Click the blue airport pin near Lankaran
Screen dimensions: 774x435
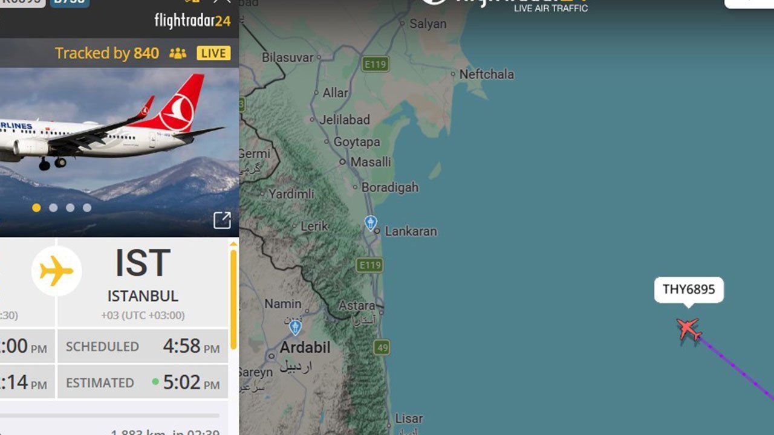371,223
